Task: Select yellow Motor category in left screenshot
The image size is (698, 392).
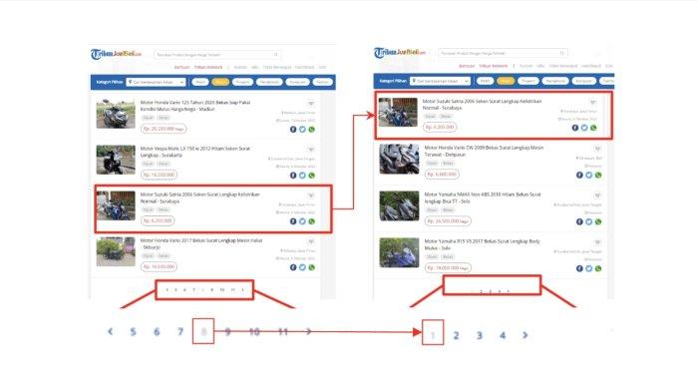Action: click(220, 82)
